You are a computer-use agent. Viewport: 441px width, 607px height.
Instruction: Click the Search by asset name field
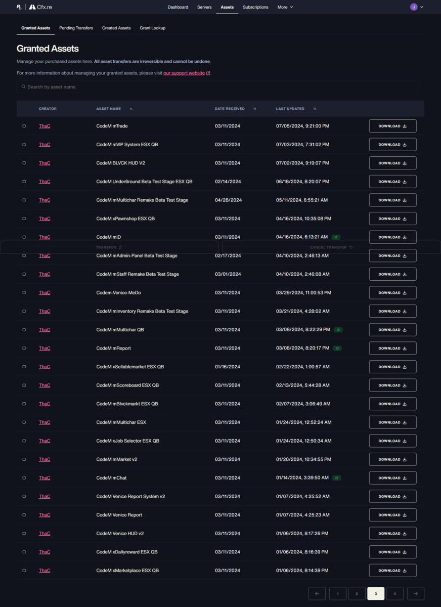218,86
